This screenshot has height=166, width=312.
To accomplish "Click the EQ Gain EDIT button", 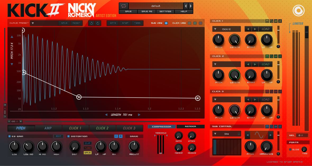I will click(x=58, y=136).
